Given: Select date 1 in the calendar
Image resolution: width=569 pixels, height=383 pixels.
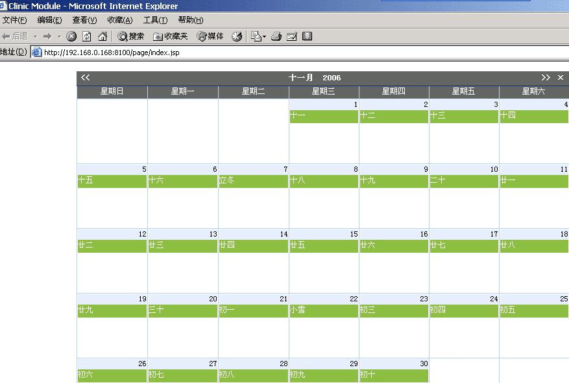Looking at the screenshot, I should point(356,105).
